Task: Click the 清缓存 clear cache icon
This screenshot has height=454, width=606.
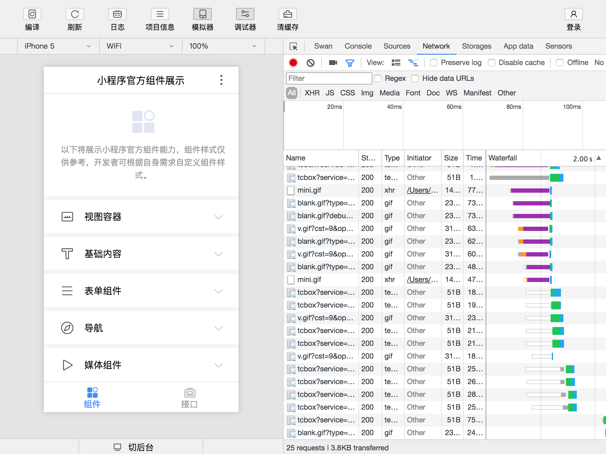Action: (x=288, y=14)
